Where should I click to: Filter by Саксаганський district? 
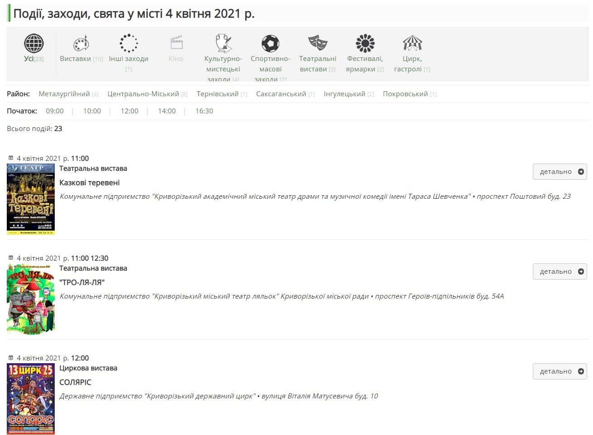point(285,94)
